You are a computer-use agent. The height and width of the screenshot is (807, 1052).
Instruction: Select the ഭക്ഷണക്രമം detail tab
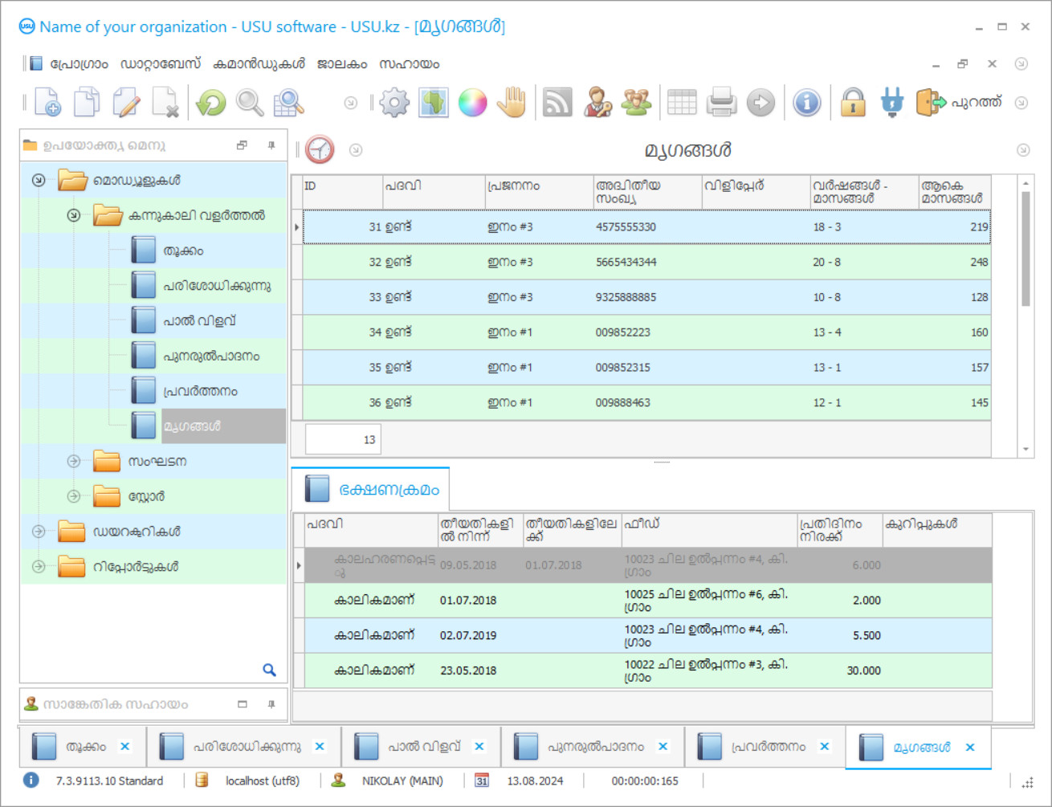pyautogui.click(x=371, y=489)
